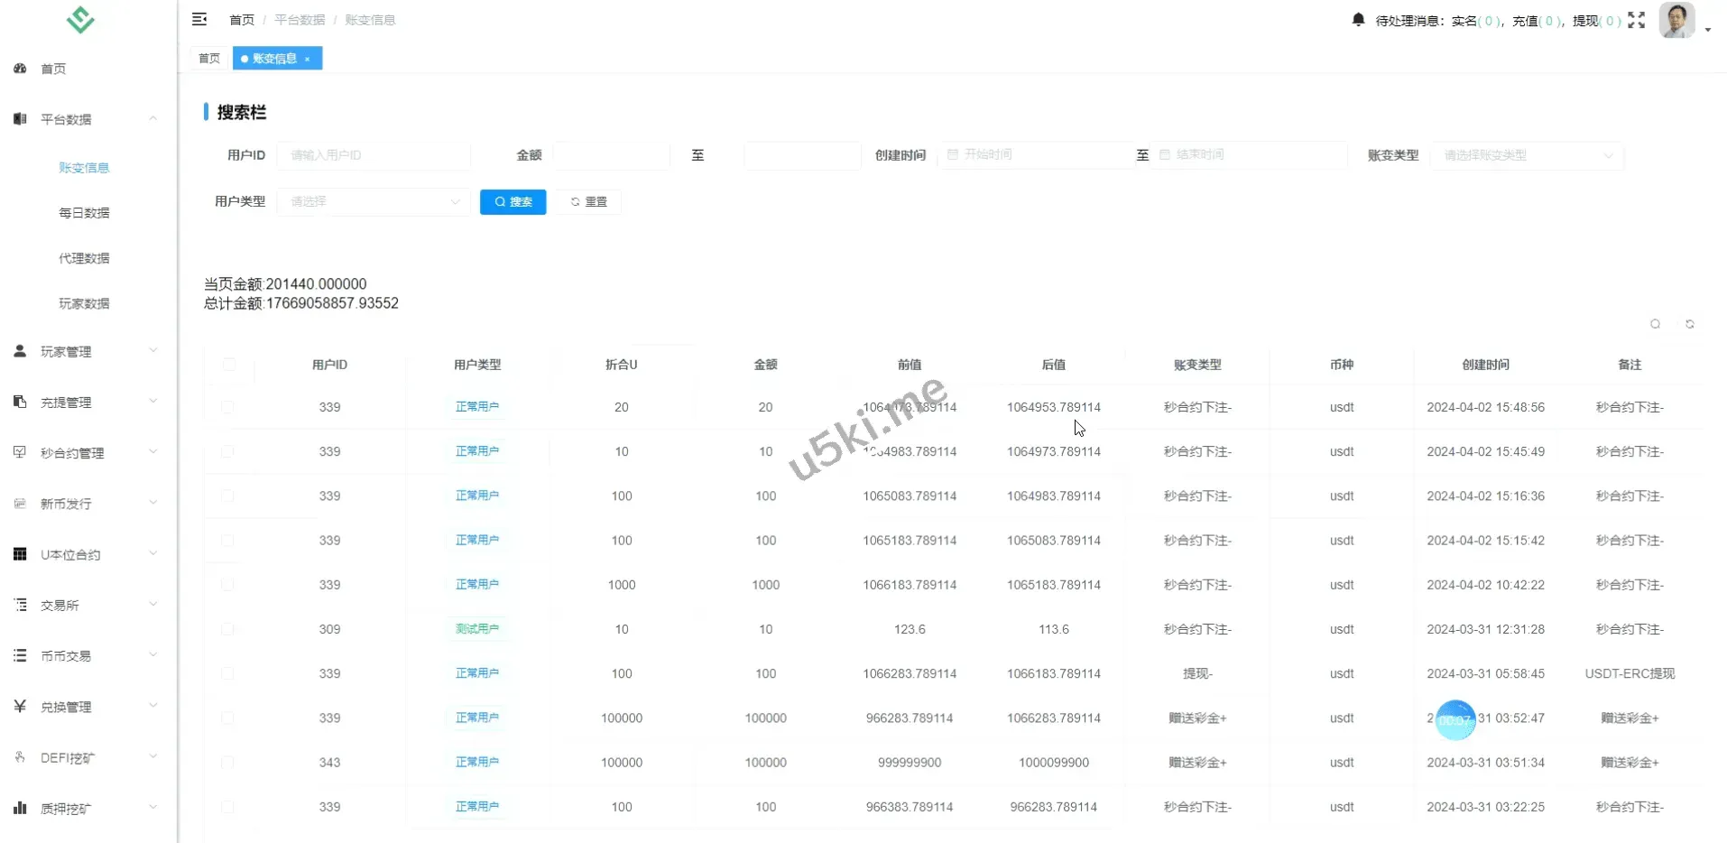Click the green logo at top left
Screen dimensions: 1727x843
tap(80, 20)
